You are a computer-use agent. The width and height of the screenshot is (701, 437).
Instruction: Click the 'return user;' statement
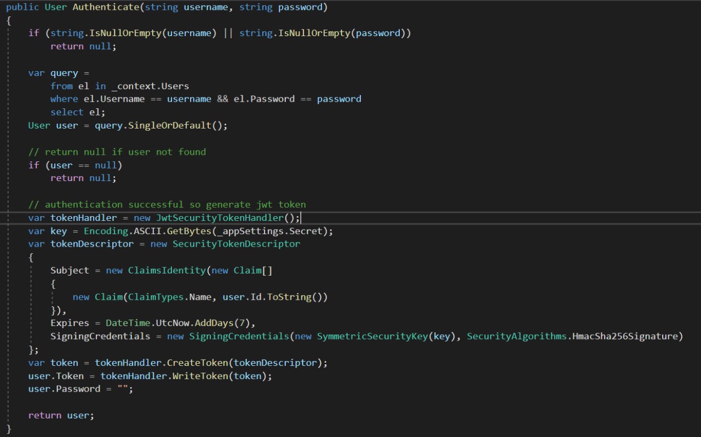tap(61, 415)
